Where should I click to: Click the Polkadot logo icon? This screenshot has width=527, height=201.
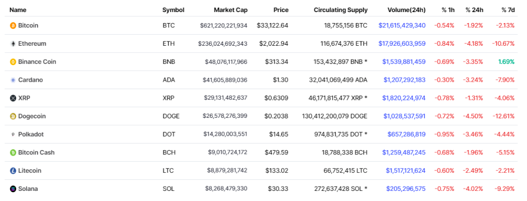pyautogui.click(x=13, y=134)
